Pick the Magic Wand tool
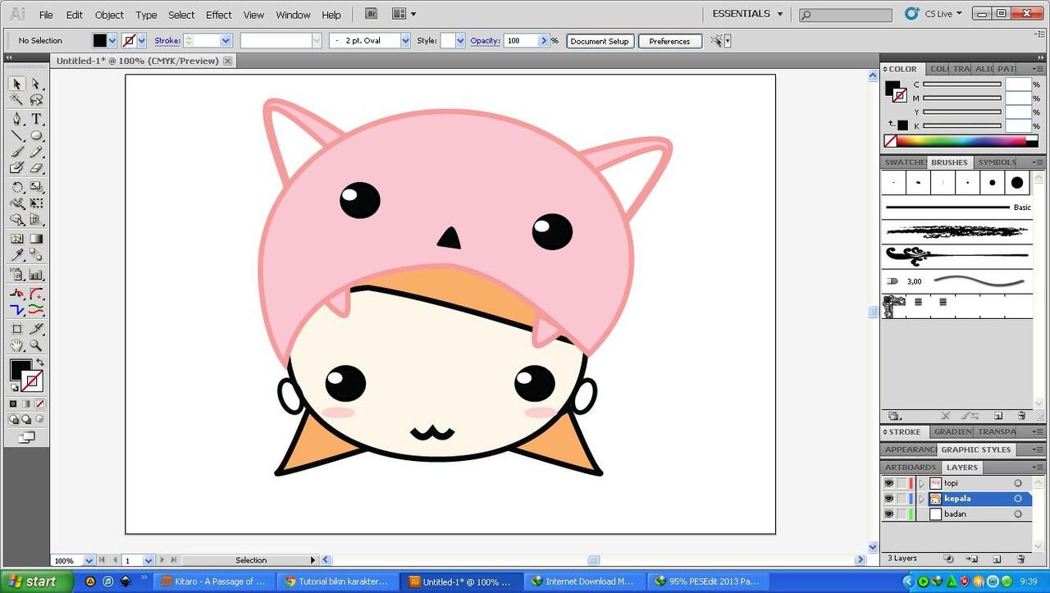The image size is (1050, 593). [17, 100]
